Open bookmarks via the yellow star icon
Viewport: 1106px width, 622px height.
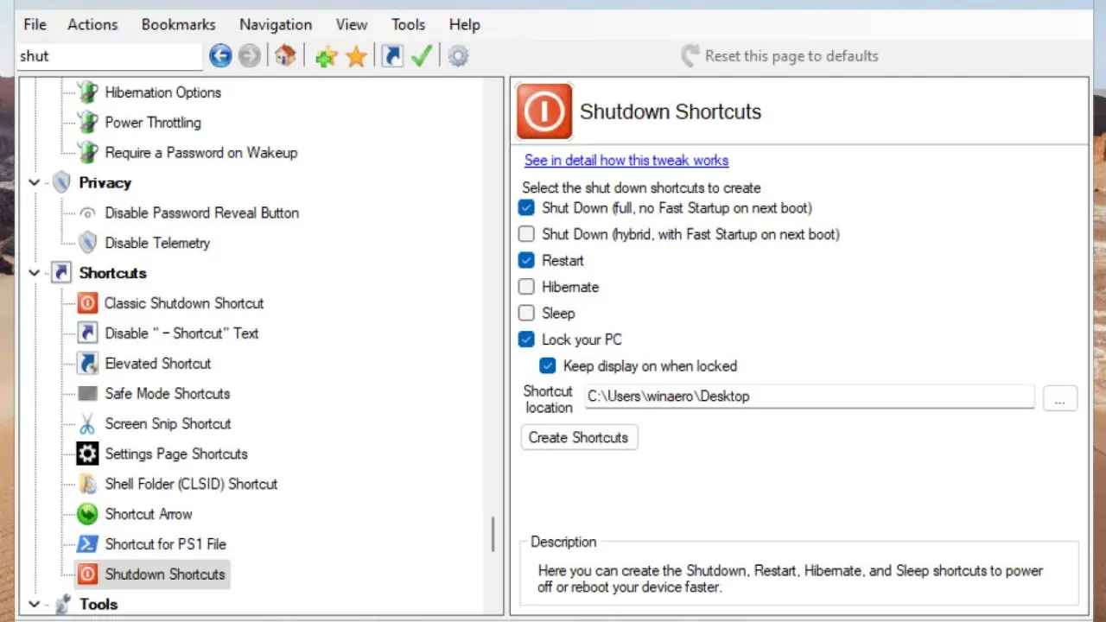[356, 57]
